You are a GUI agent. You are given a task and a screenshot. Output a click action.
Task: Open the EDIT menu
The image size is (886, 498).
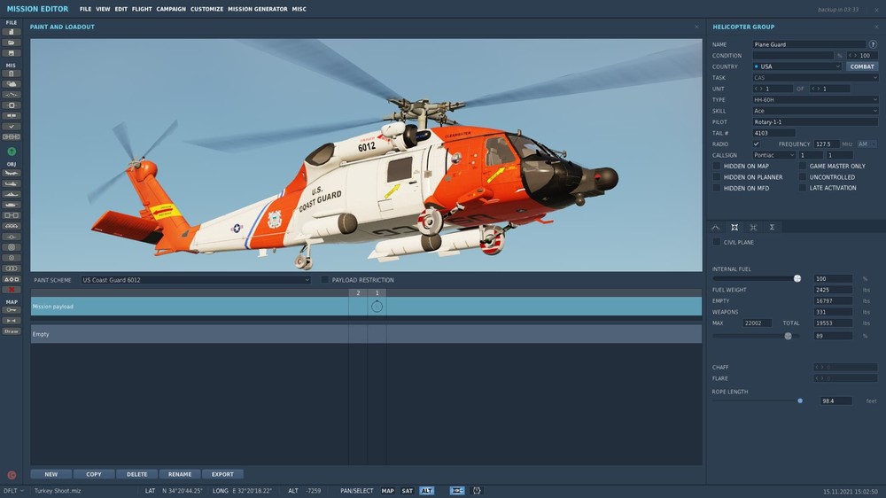[120, 9]
